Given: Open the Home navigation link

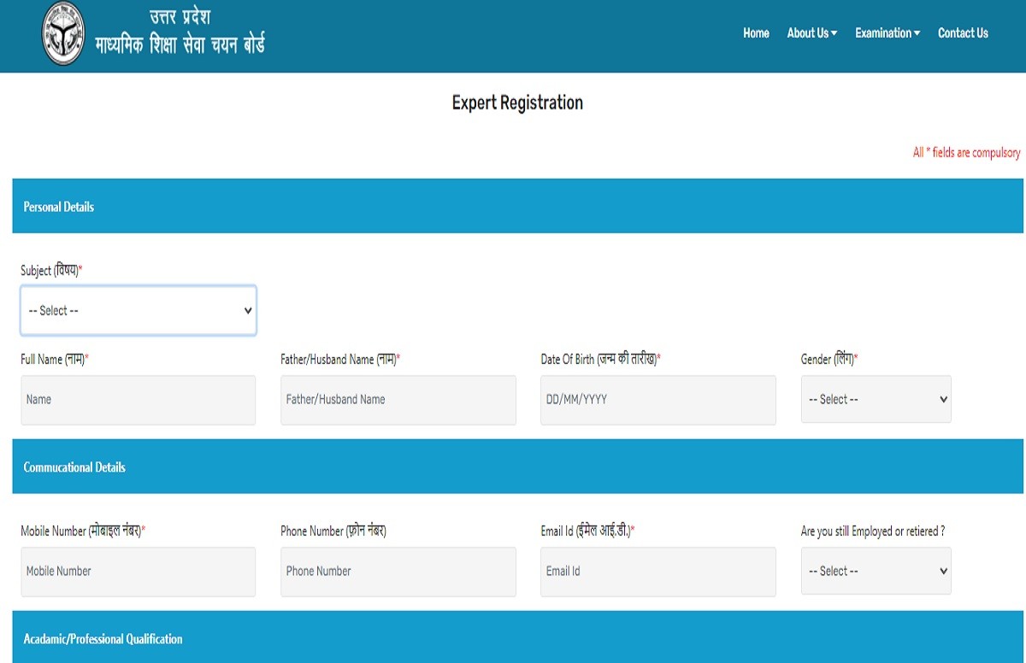Looking at the screenshot, I should click(x=756, y=33).
